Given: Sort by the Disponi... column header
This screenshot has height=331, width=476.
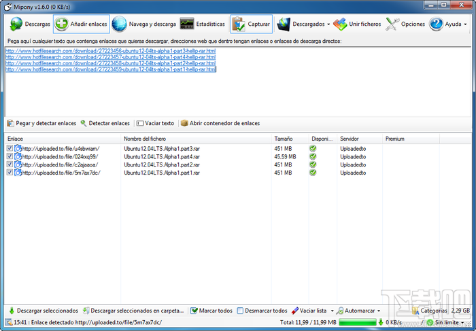Looking at the screenshot, I should 323,139.
